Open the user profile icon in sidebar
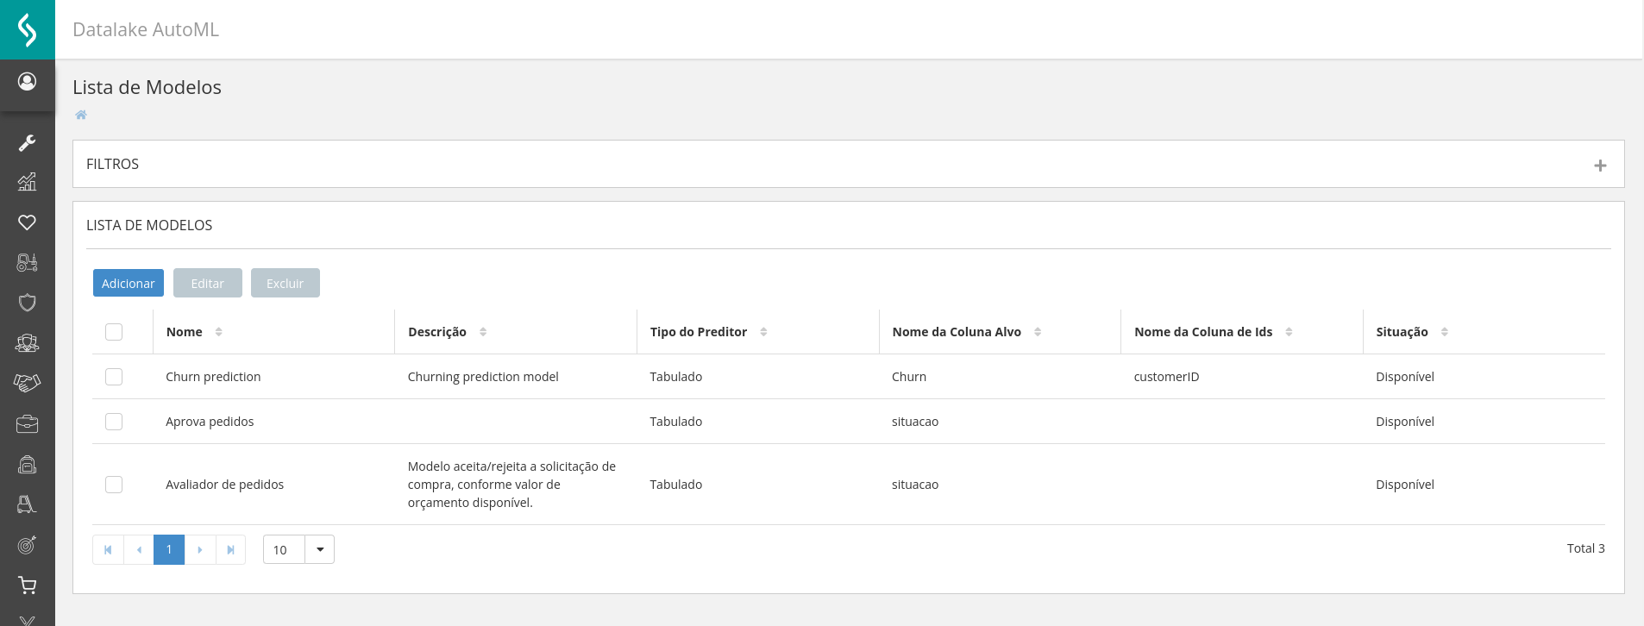The image size is (1644, 626). tap(28, 82)
